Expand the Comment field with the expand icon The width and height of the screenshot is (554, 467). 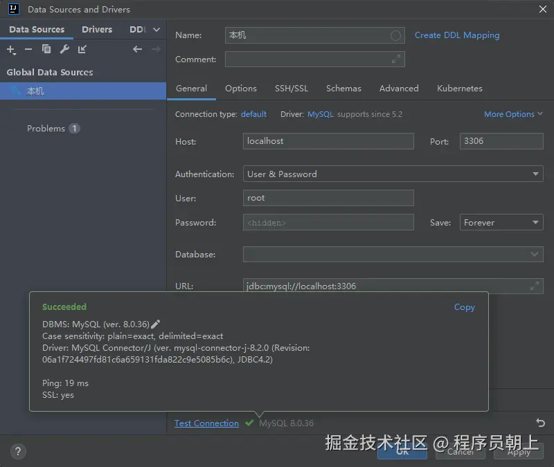[x=396, y=59]
